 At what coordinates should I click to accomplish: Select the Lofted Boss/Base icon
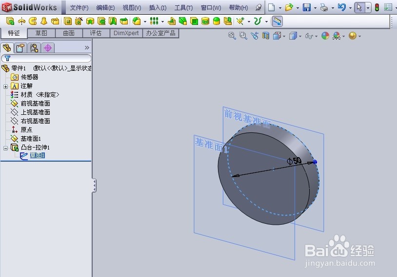(x=44, y=21)
